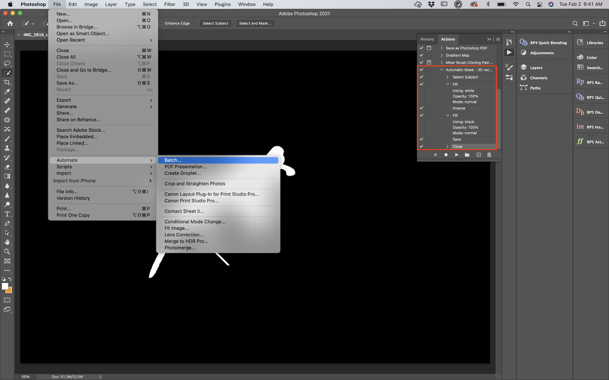Image resolution: width=609 pixels, height=380 pixels.
Task: Toggle dialog box for Save as Photoshop PDF
Action: coord(429,48)
